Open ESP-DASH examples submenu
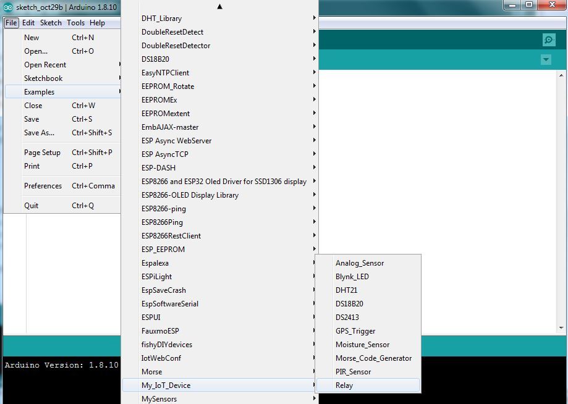568x404 pixels. (x=220, y=167)
